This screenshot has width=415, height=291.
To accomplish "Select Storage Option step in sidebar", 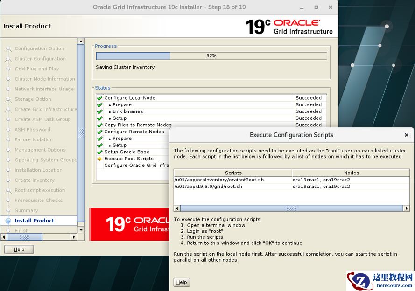I will (x=33, y=99).
